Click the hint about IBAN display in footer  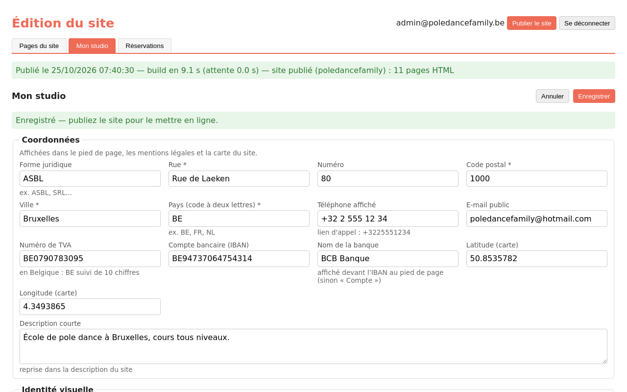[381, 276]
